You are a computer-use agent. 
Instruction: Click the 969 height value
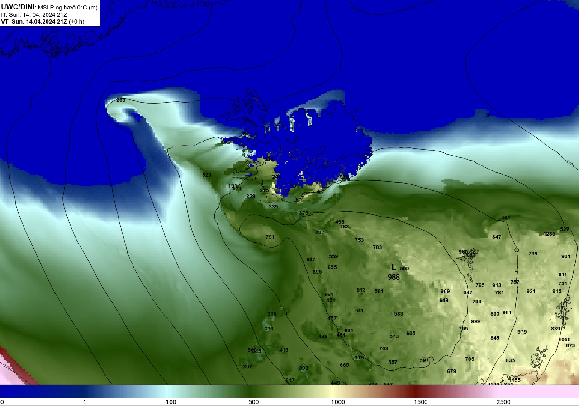(x=445, y=291)
